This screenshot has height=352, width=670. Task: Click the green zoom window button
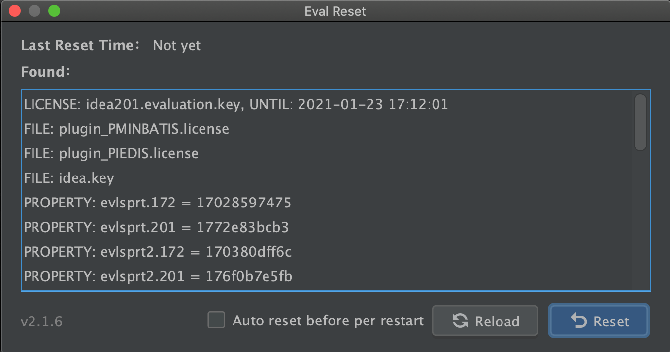click(54, 11)
